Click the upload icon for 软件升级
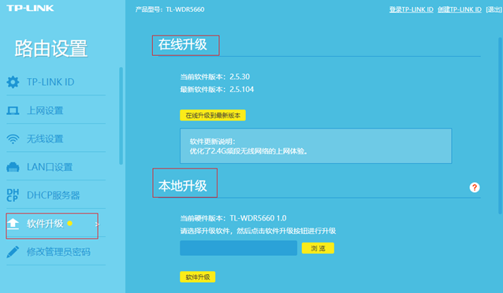 (13, 224)
